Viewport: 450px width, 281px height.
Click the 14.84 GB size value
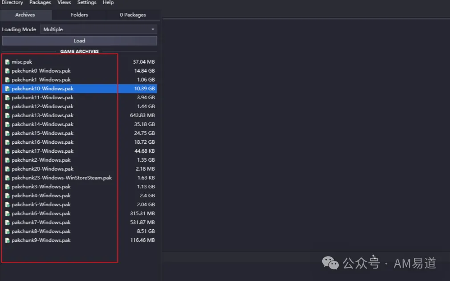pyautogui.click(x=145, y=71)
